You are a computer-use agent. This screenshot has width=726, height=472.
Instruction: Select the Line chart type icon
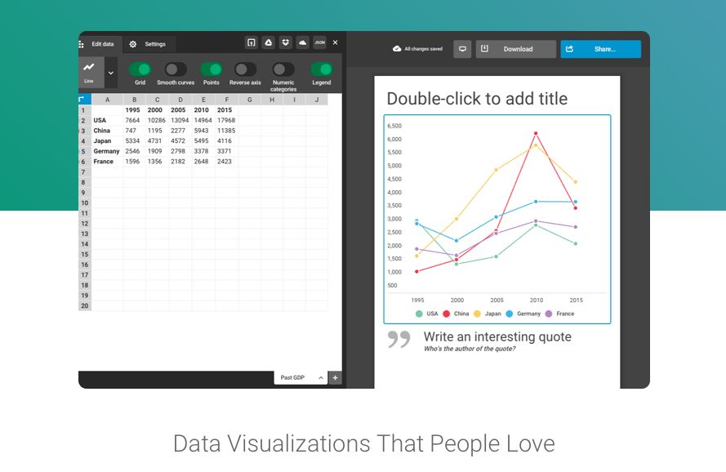pyautogui.click(x=89, y=70)
